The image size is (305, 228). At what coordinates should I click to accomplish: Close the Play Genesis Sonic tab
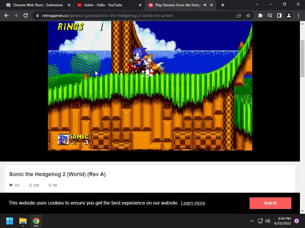point(211,5)
